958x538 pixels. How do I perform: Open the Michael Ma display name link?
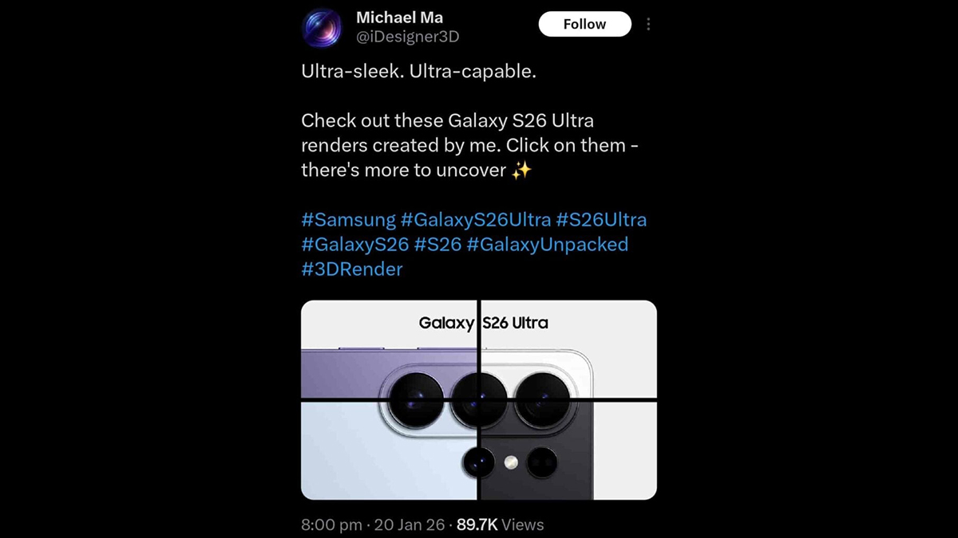(x=399, y=17)
